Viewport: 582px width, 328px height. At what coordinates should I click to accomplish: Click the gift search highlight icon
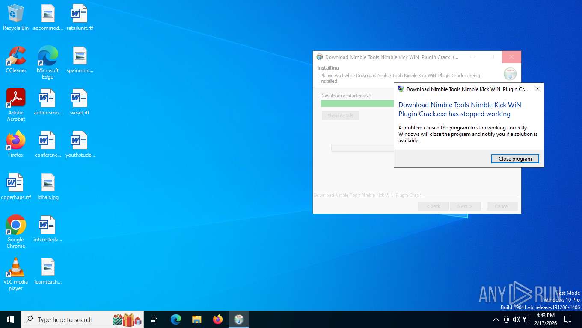click(x=128, y=319)
